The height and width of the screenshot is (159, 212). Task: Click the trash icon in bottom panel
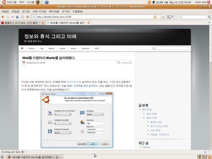210,157
